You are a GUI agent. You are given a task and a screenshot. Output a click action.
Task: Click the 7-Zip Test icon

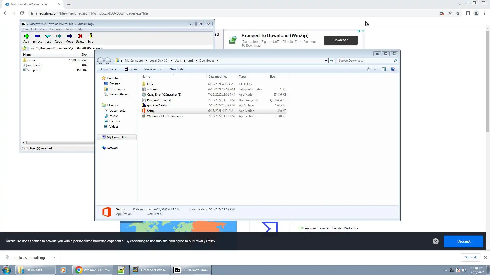(48, 38)
